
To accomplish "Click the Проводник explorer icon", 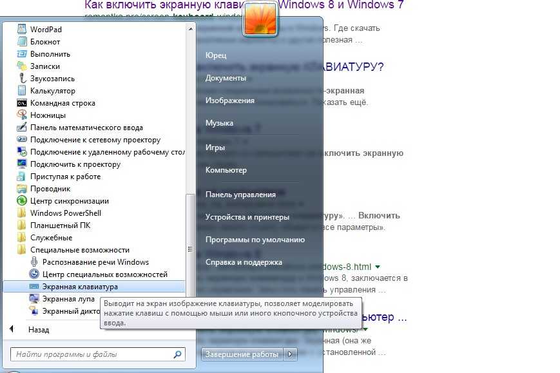I will tap(22, 189).
